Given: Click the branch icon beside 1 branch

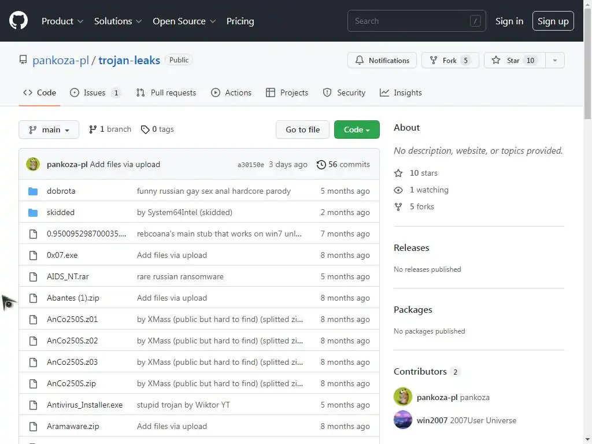Looking at the screenshot, I should tap(93, 129).
